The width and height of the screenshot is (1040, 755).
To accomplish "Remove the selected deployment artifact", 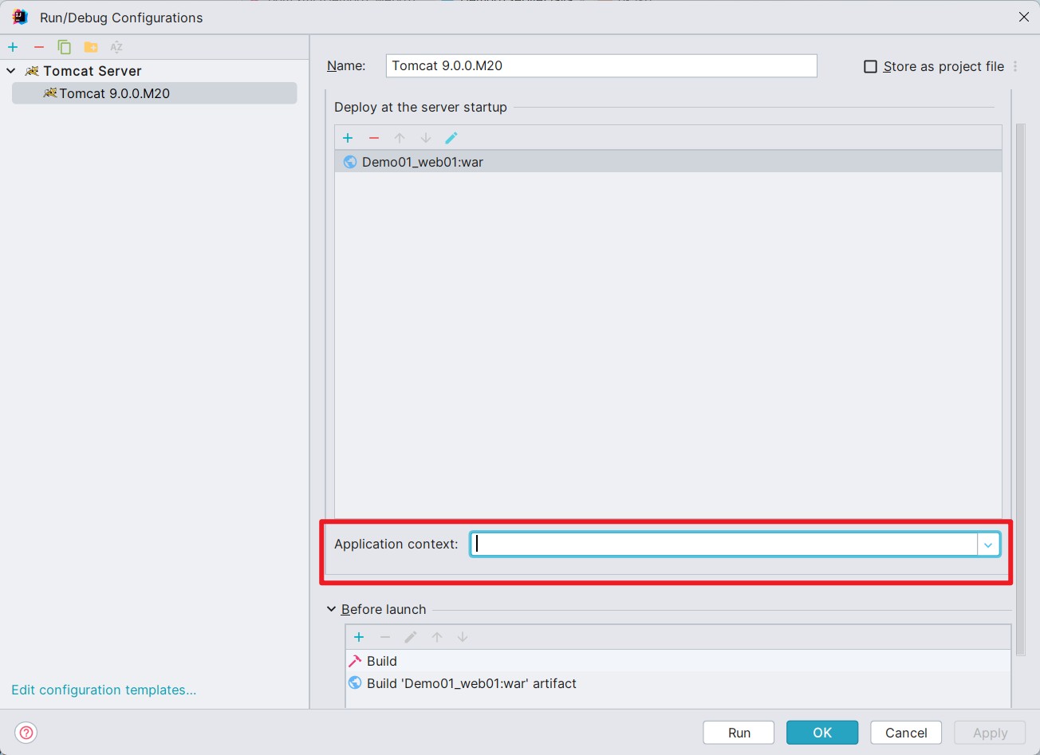I will click(374, 138).
